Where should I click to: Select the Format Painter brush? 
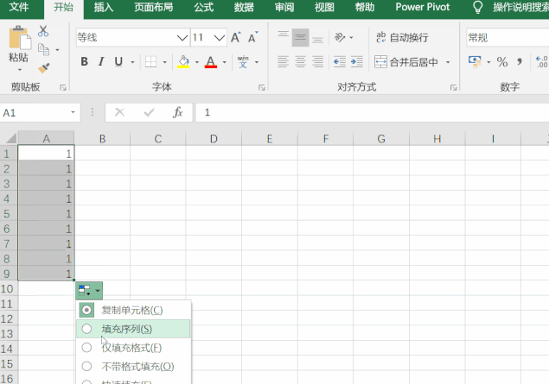[x=44, y=68]
